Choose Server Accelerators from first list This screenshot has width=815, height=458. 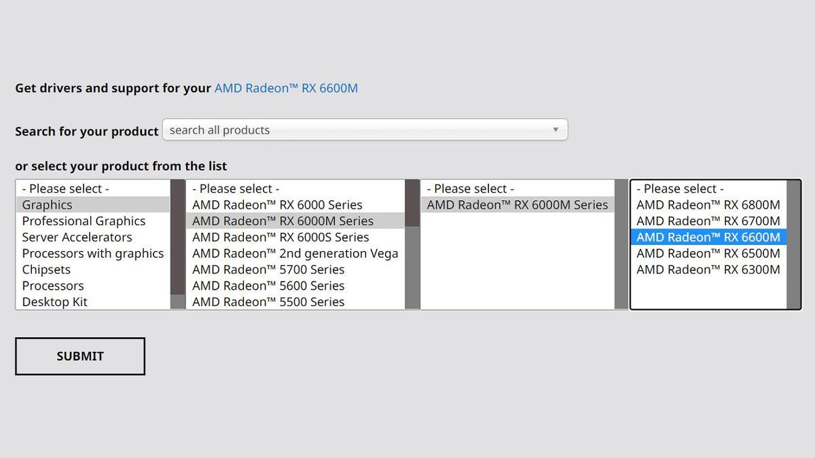click(77, 237)
